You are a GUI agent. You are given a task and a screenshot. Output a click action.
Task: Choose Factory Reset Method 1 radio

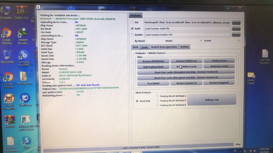(x=158, y=96)
